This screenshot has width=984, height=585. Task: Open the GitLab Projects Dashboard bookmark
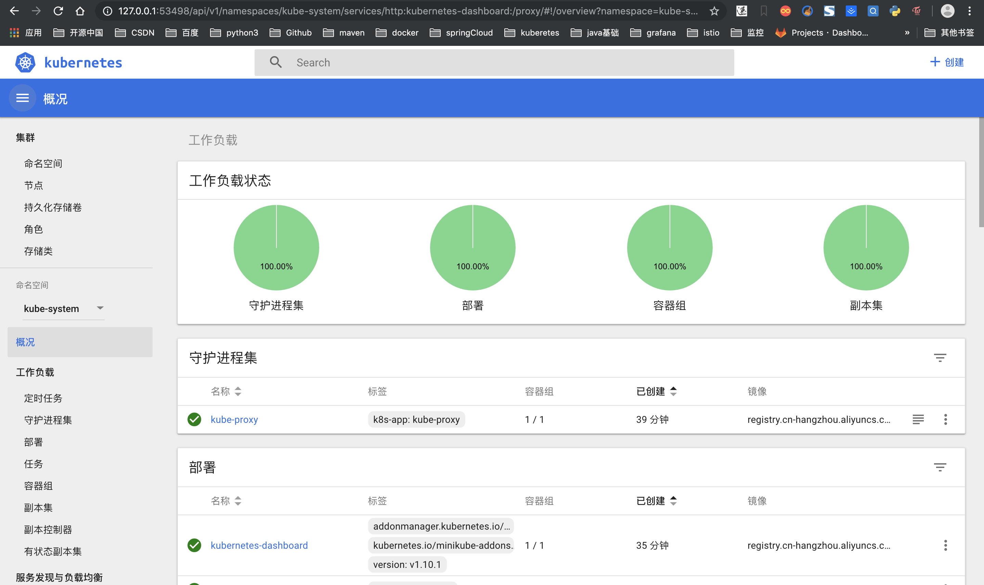(x=821, y=33)
